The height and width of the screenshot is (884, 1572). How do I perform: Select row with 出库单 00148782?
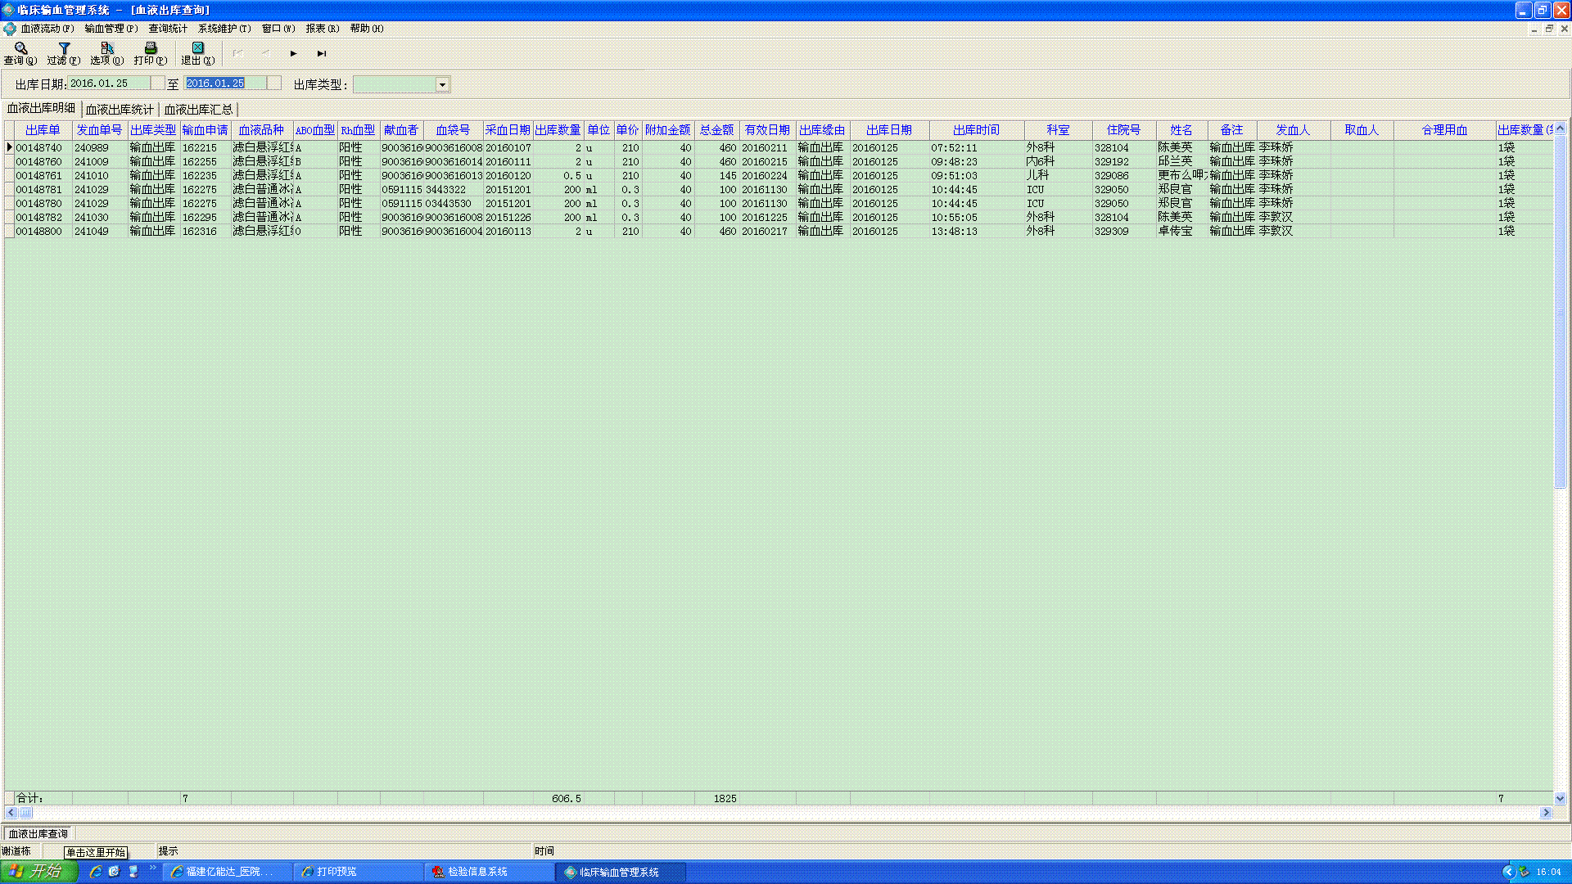38,218
